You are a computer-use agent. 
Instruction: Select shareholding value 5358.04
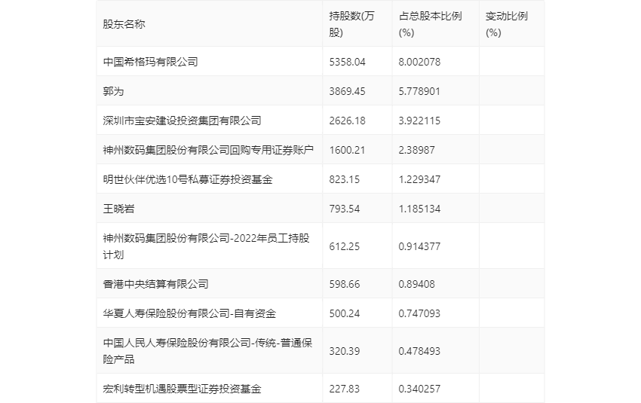click(347, 62)
